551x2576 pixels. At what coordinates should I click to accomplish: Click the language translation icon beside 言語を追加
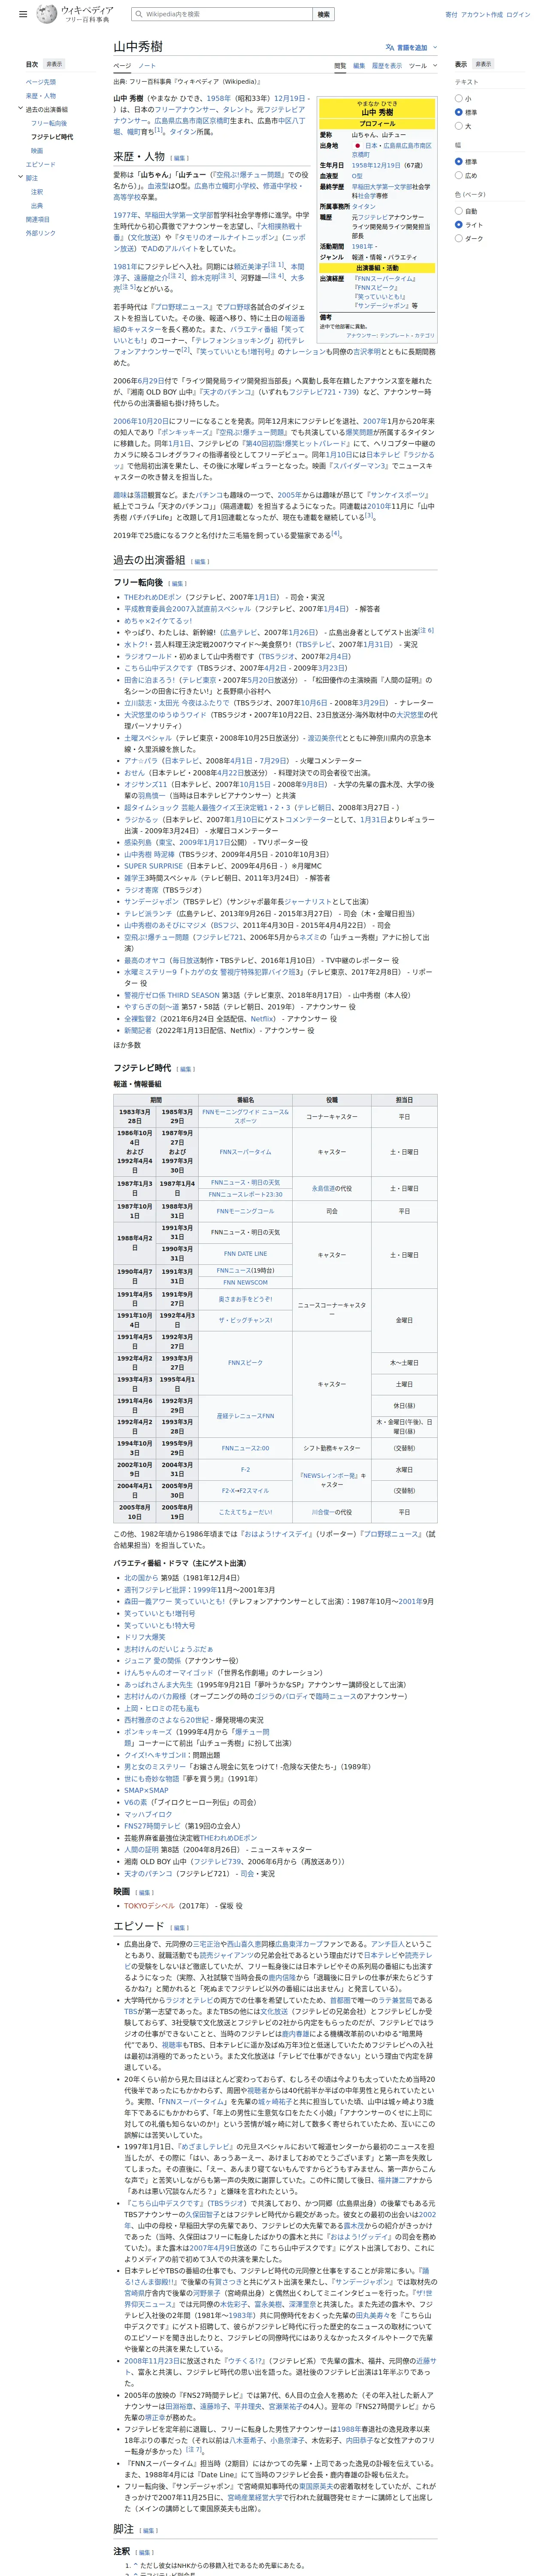pos(390,47)
